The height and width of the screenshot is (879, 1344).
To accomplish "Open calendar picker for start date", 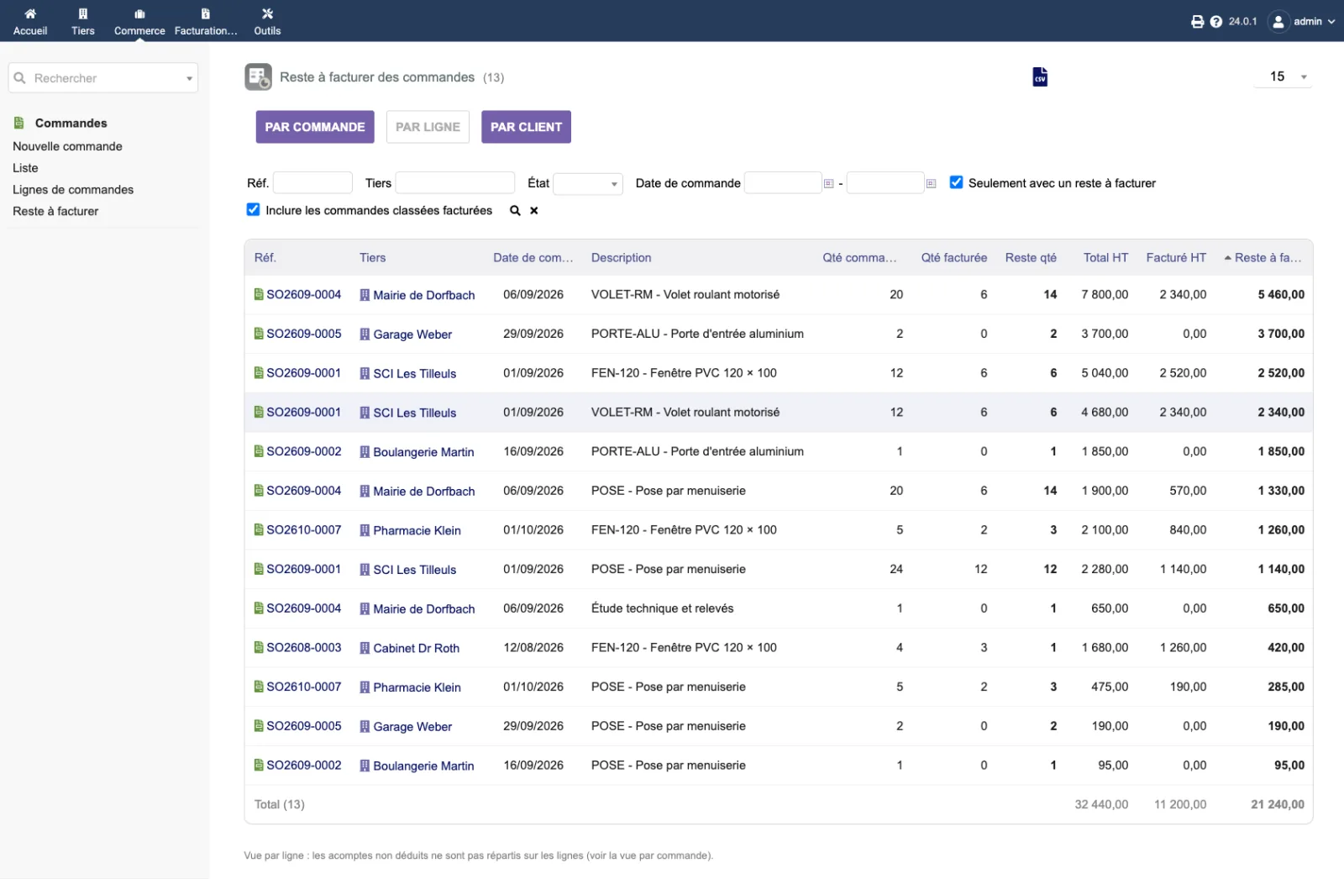I will coord(828,183).
